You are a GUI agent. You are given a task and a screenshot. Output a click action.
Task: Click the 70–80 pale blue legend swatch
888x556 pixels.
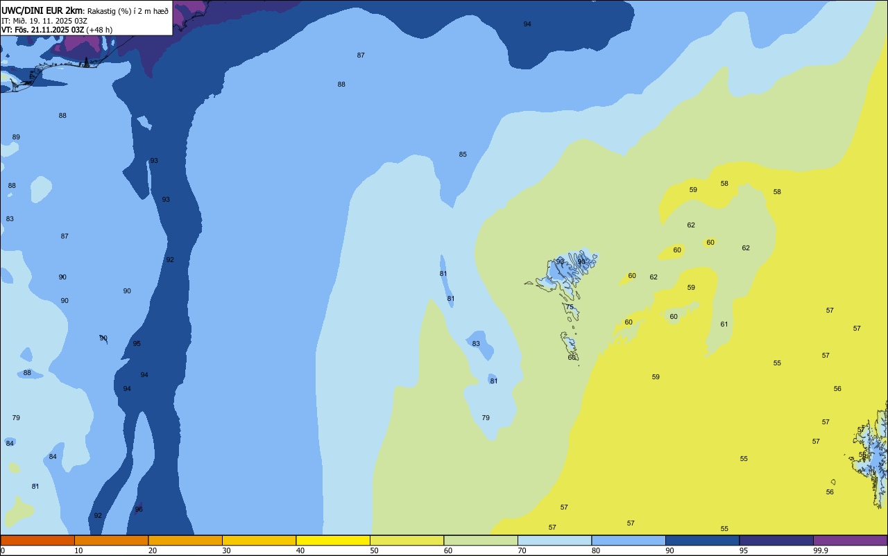click(x=554, y=540)
